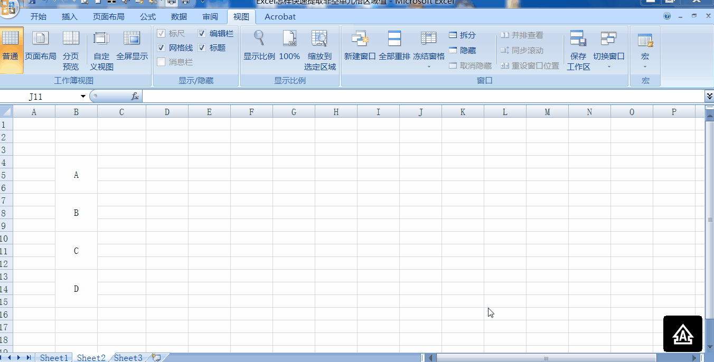Switch to Normal (普通) workbook view
714x362 pixels.
11,50
